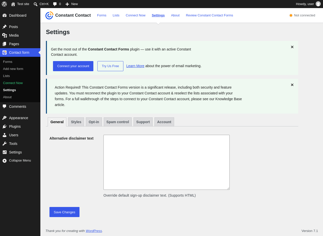This screenshot has height=236, width=323.
Task: Click the Howdy, user account text
Action: [305, 4]
